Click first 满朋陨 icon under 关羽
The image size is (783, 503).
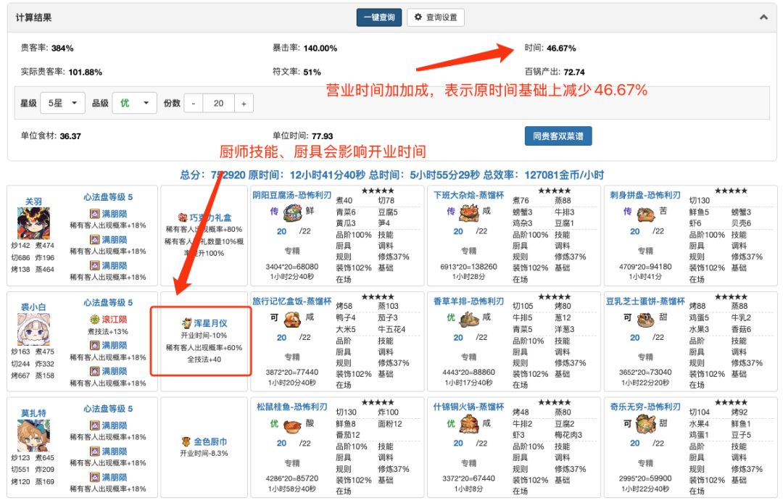[x=94, y=214]
